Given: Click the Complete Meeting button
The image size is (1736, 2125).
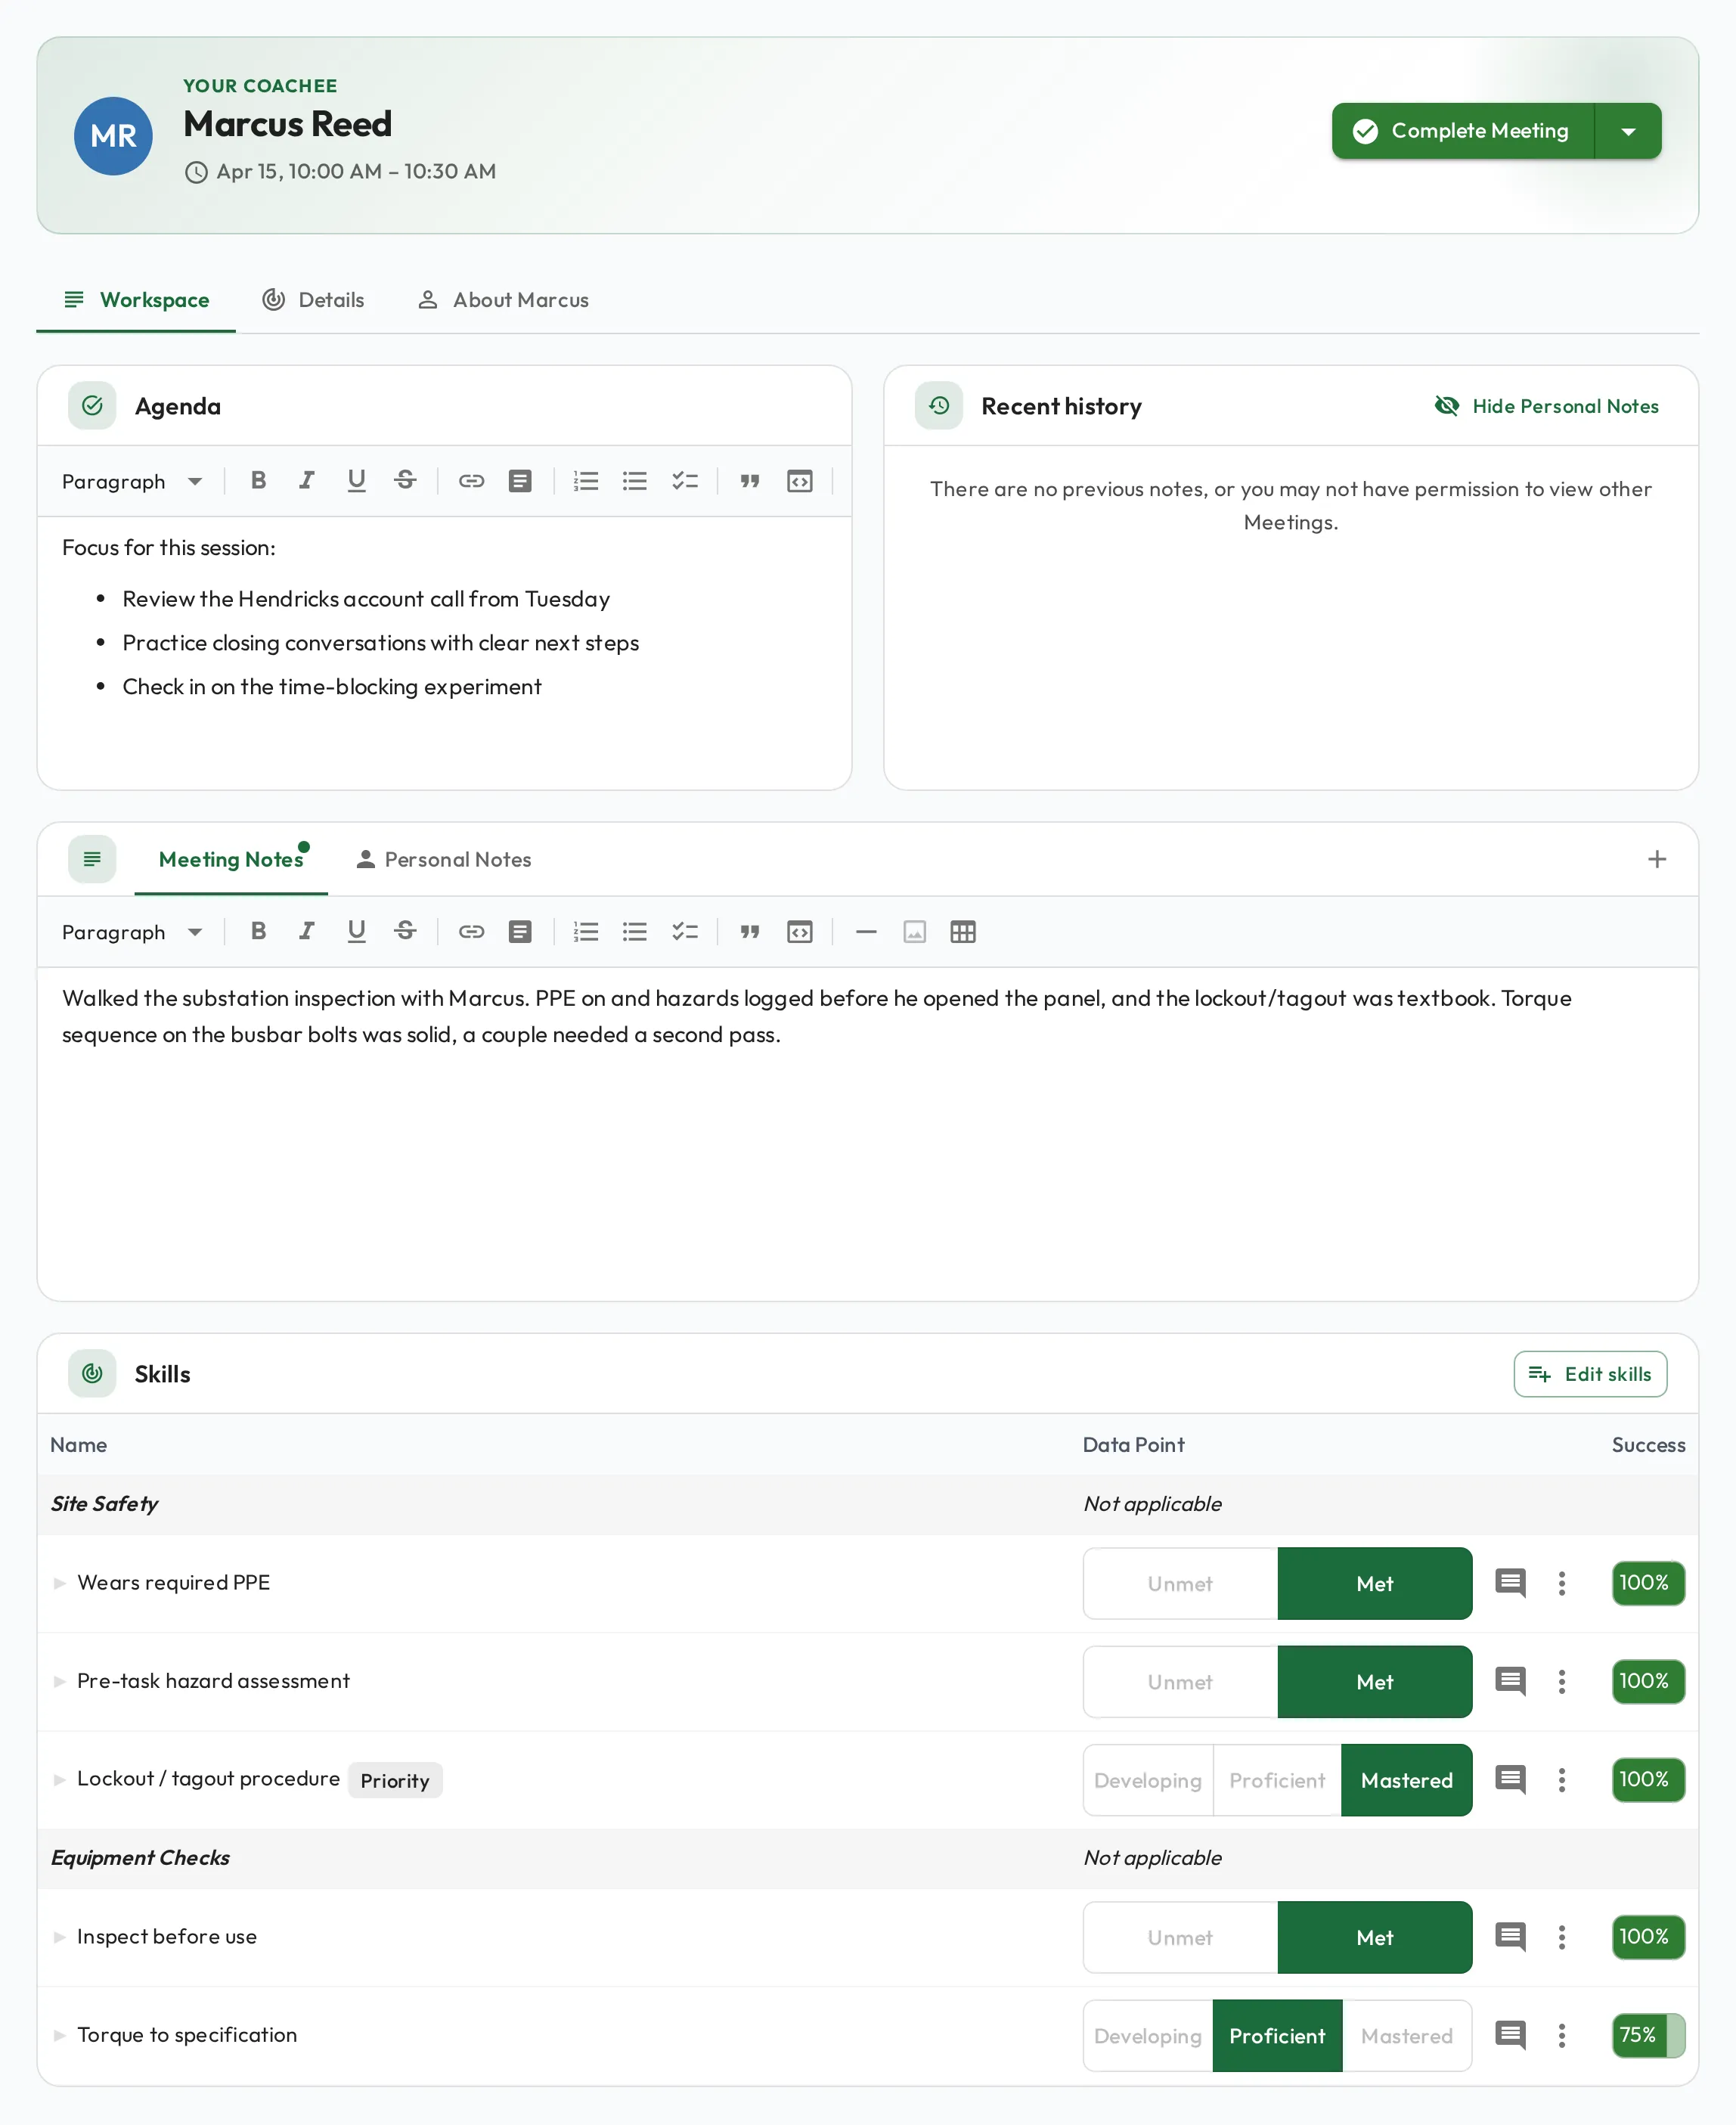Looking at the screenshot, I should (x=1463, y=131).
